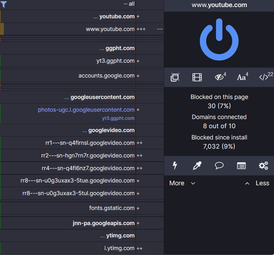Click the filter funnel icon

click(x=4, y=4)
